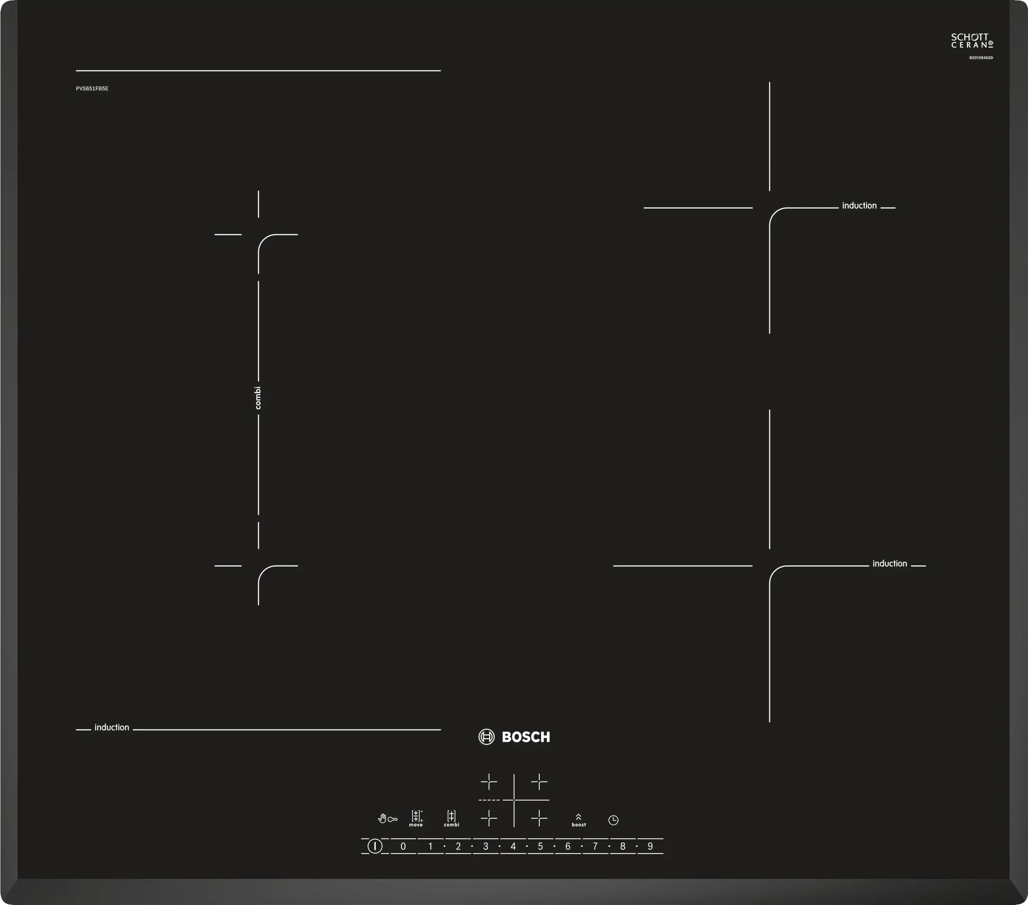The height and width of the screenshot is (905, 1028).
Task: Click the Bosch logo
Action: 514,737
